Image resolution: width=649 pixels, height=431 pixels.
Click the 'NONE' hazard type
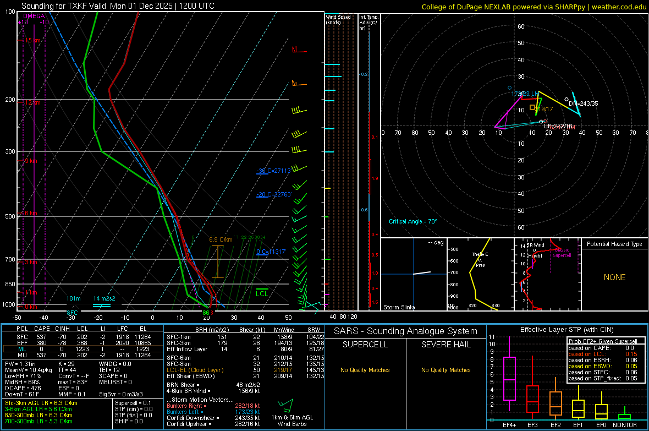click(614, 277)
